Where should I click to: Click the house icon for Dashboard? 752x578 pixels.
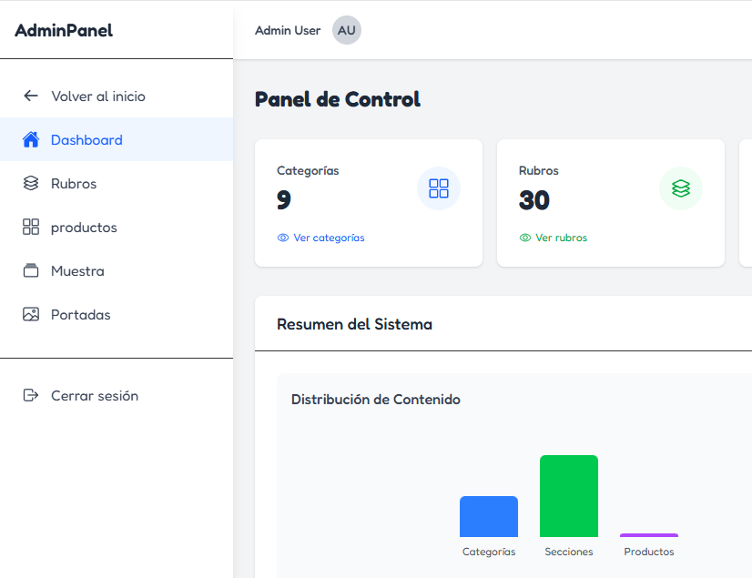[31, 139]
